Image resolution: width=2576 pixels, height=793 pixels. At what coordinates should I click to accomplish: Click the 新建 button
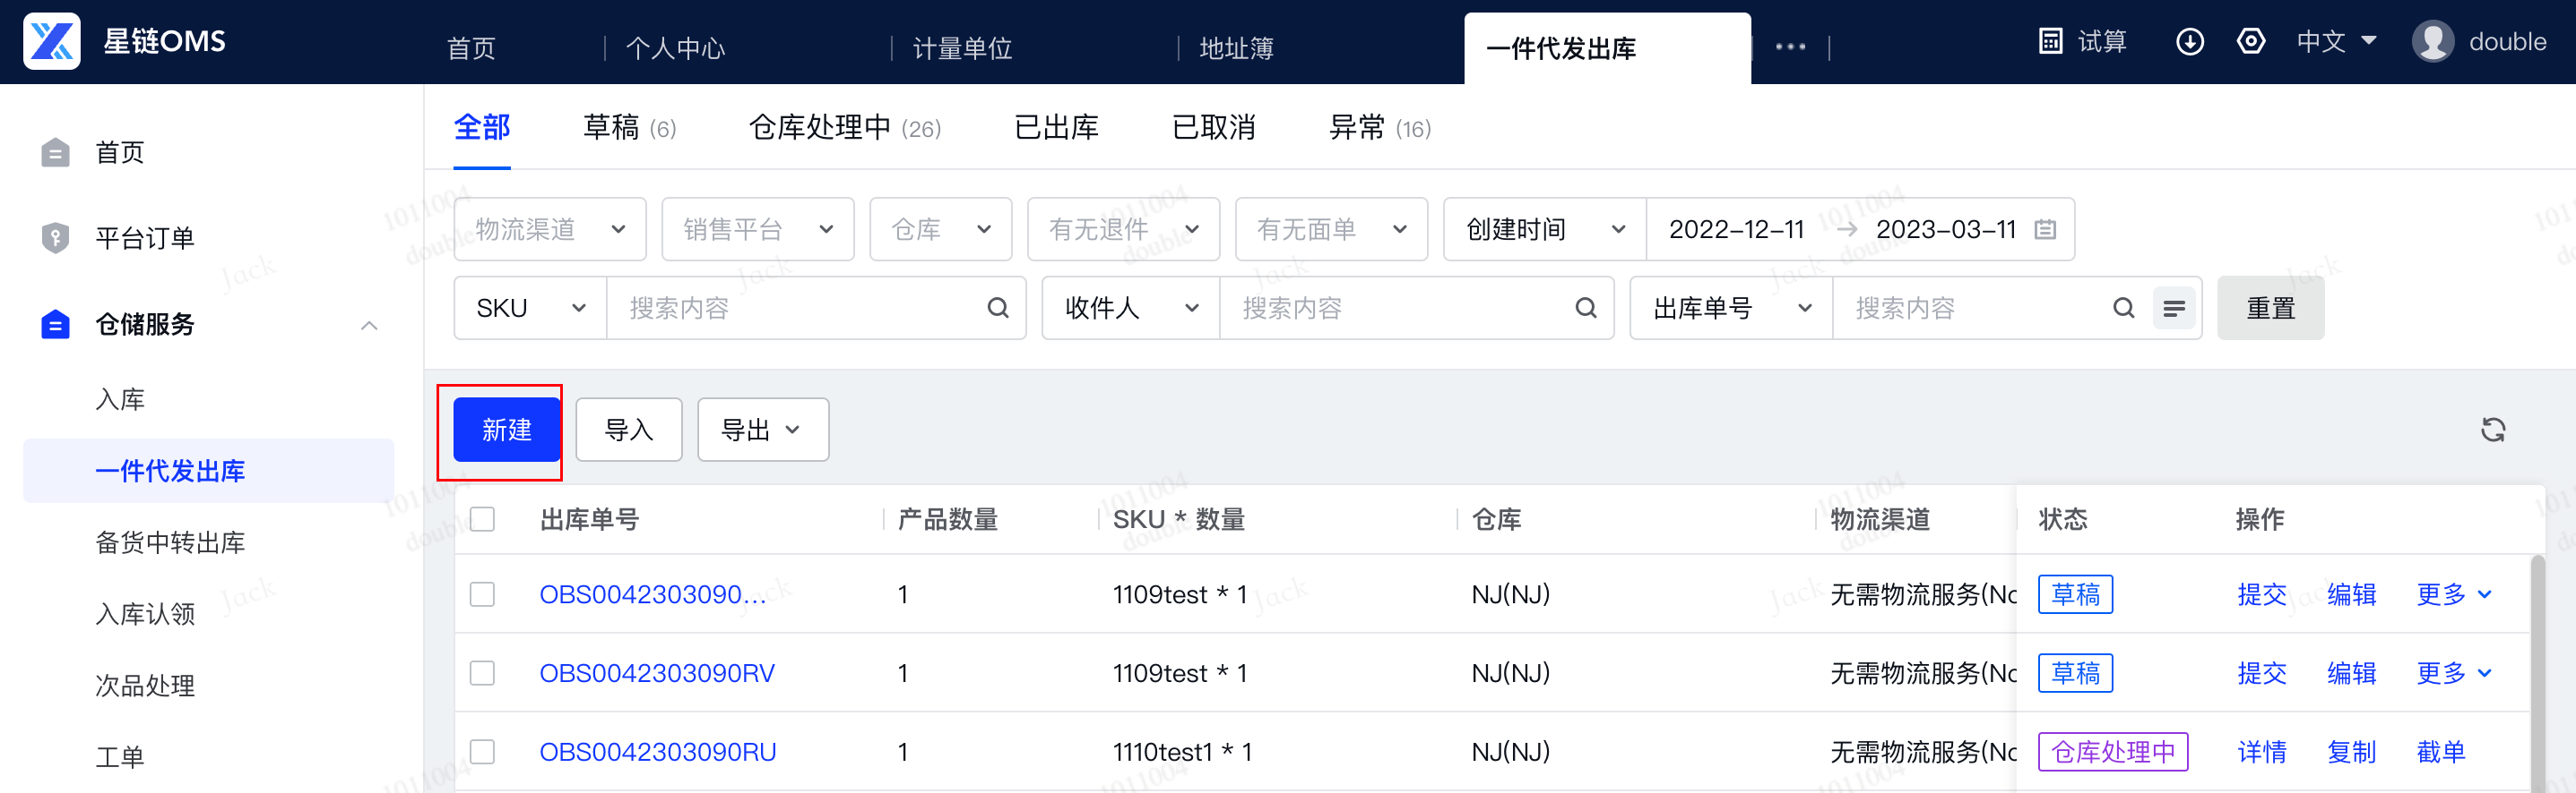[506, 430]
